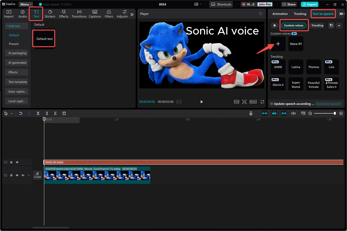Hide the Sonic AI voice text track

[x=17, y=162]
